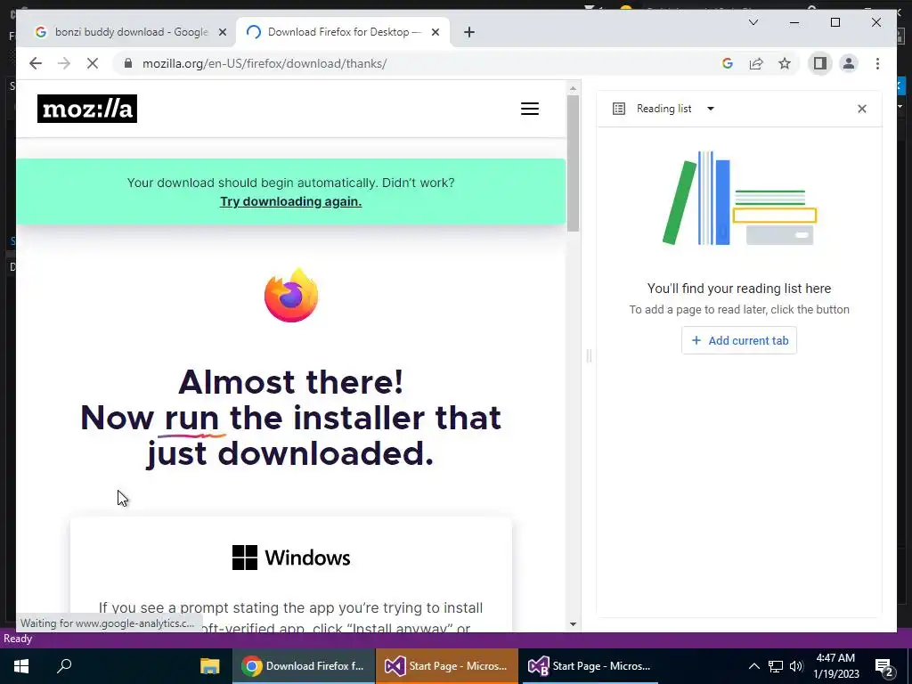
Task: Click the network tray icon
Action: click(x=776, y=666)
